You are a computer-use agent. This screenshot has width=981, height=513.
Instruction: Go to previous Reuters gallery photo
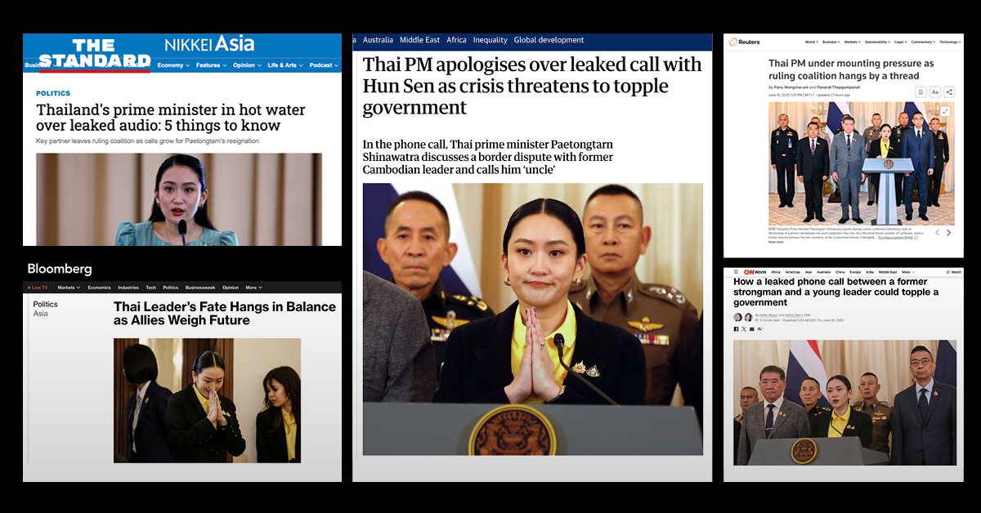[x=937, y=233]
